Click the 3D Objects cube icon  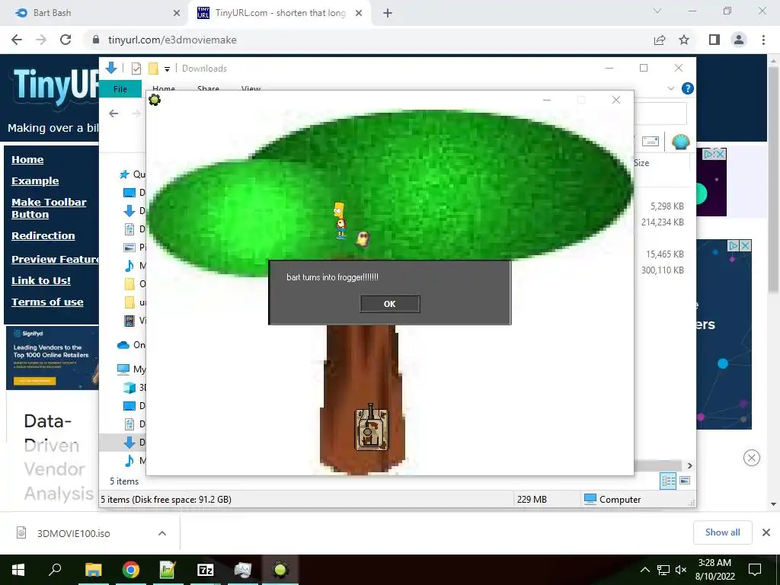129,388
